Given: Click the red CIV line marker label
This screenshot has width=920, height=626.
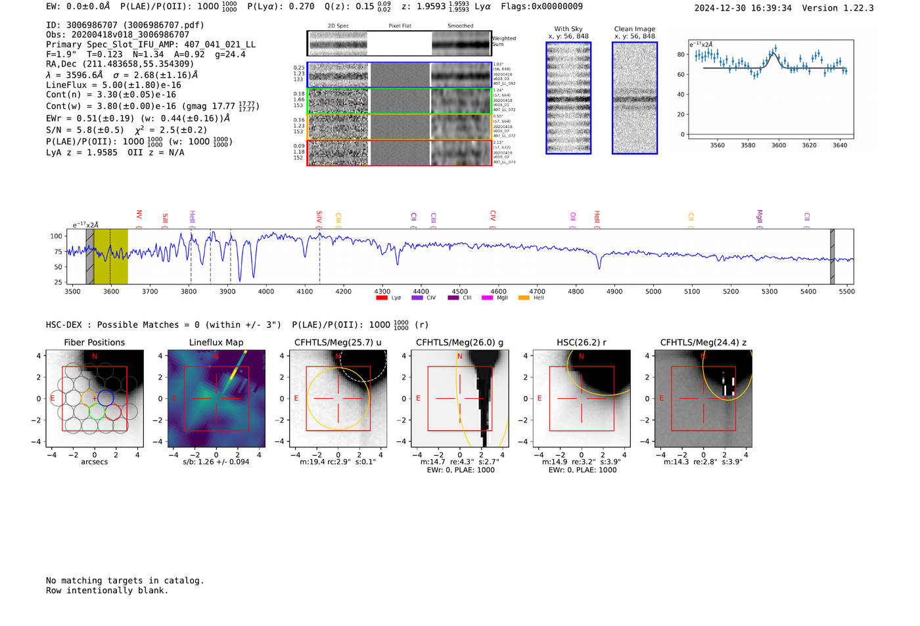Looking at the screenshot, I should [493, 215].
